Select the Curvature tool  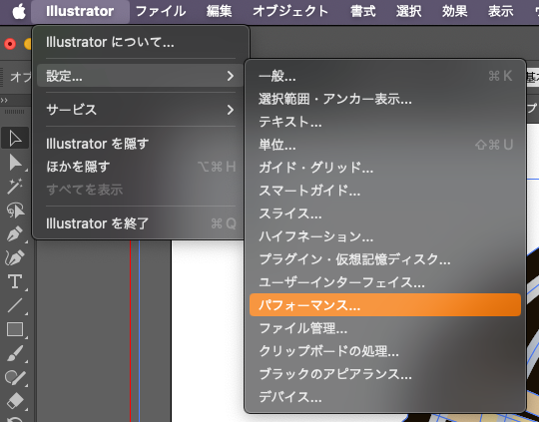(15, 257)
